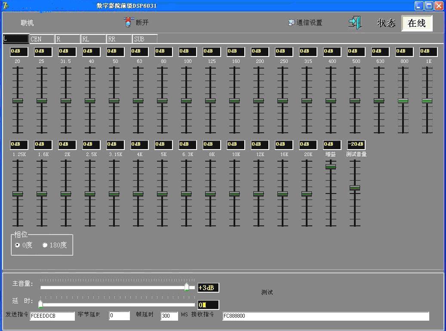Screen dimensions: 446x331
Task: Click the app icon in title bar
Action: (x=6, y=6)
